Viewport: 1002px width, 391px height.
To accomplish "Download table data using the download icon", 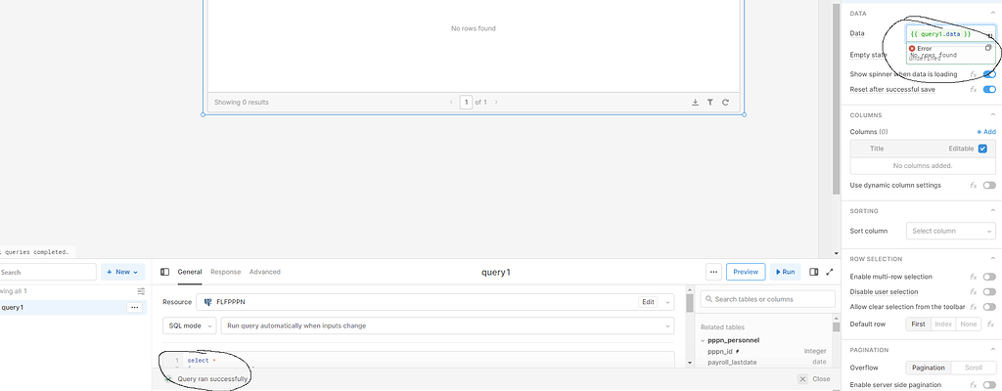I will (696, 103).
